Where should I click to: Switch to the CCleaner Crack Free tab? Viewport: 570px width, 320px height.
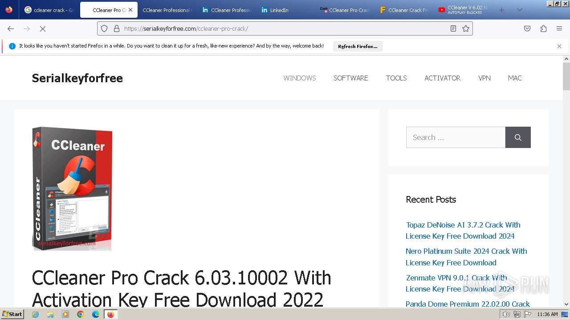pos(404,10)
